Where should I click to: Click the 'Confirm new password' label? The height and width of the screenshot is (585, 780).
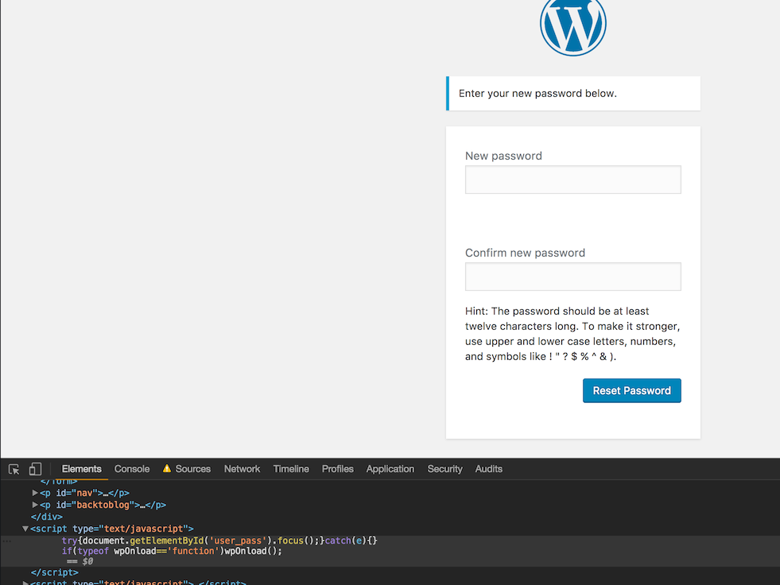click(525, 253)
